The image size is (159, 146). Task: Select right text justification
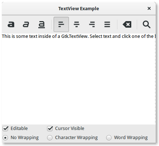(92, 24)
